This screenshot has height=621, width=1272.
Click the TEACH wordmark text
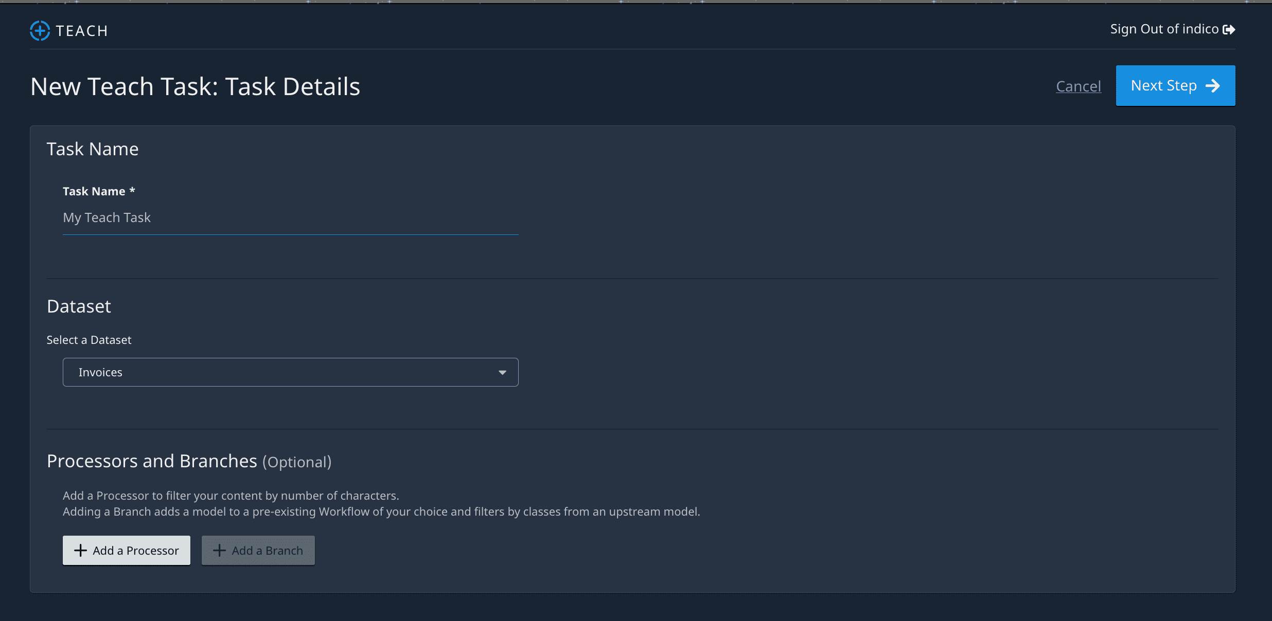(82, 31)
